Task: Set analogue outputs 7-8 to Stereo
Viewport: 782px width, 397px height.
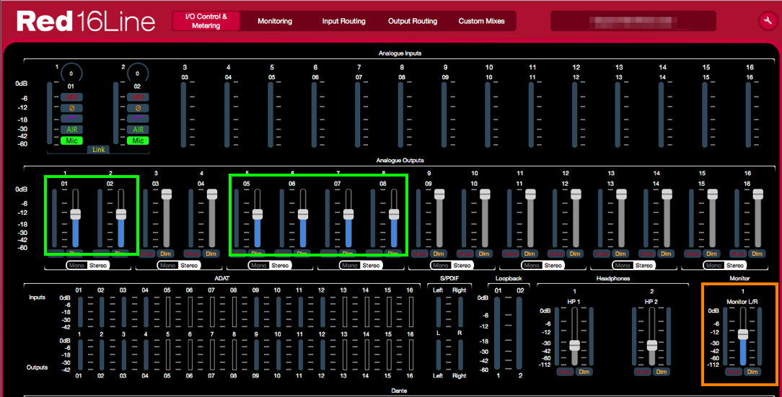Action: (x=371, y=265)
